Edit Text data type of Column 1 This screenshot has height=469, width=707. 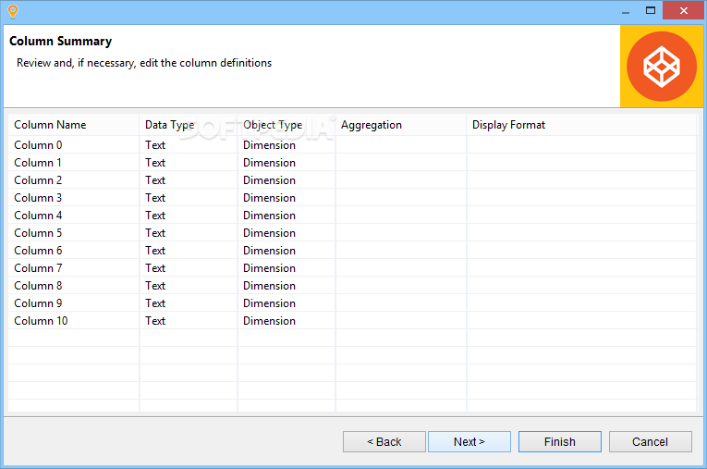(189, 163)
